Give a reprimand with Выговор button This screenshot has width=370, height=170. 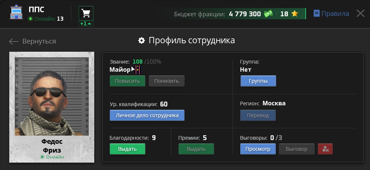tap(296, 149)
